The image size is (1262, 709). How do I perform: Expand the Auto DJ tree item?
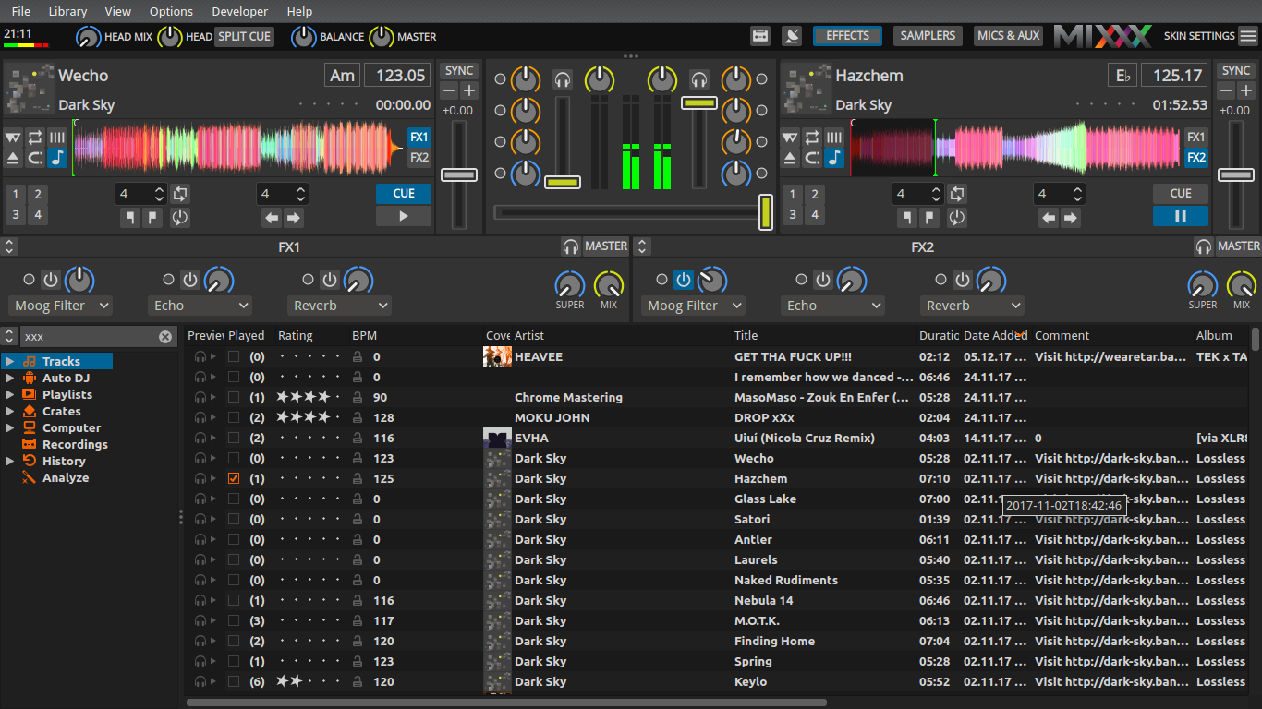10,379
